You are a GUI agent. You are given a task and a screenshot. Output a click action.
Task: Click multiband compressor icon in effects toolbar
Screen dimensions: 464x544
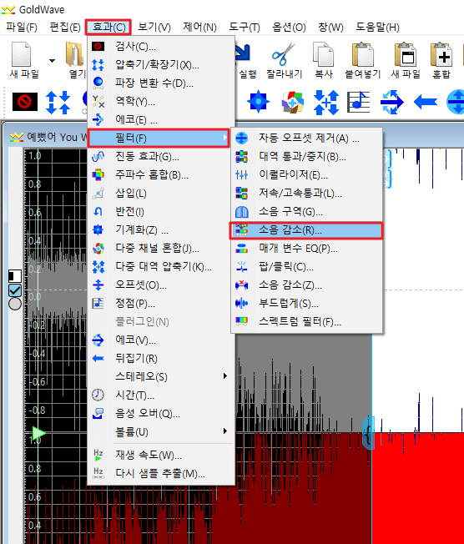tap(325, 102)
